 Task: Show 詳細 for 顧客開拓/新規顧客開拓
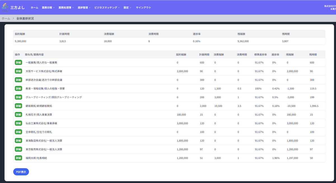(18, 106)
